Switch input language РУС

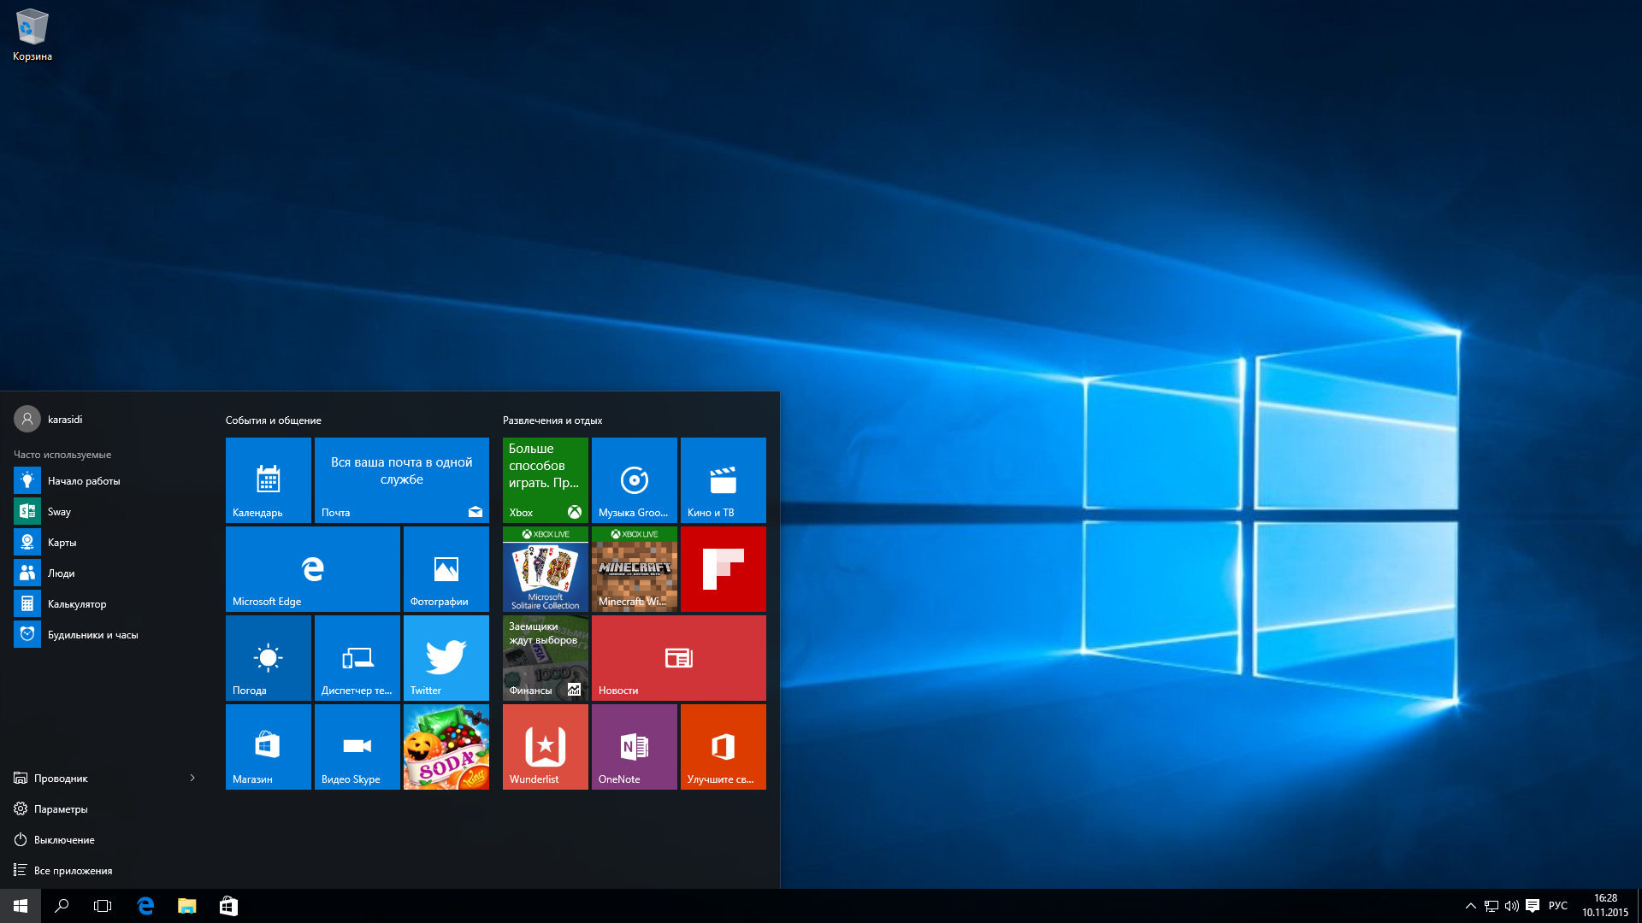[x=1558, y=906]
